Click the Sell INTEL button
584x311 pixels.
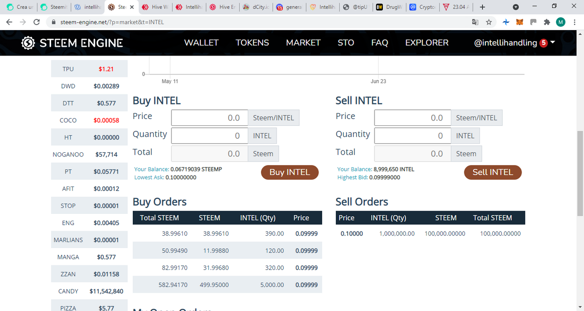tap(493, 172)
